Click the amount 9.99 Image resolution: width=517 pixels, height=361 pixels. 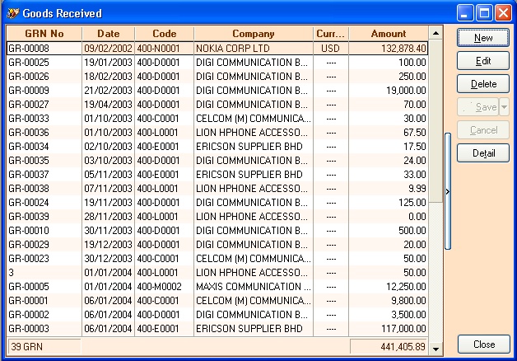417,189
